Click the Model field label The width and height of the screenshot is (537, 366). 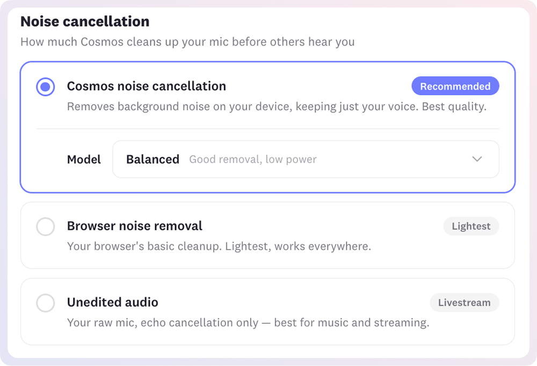(84, 159)
